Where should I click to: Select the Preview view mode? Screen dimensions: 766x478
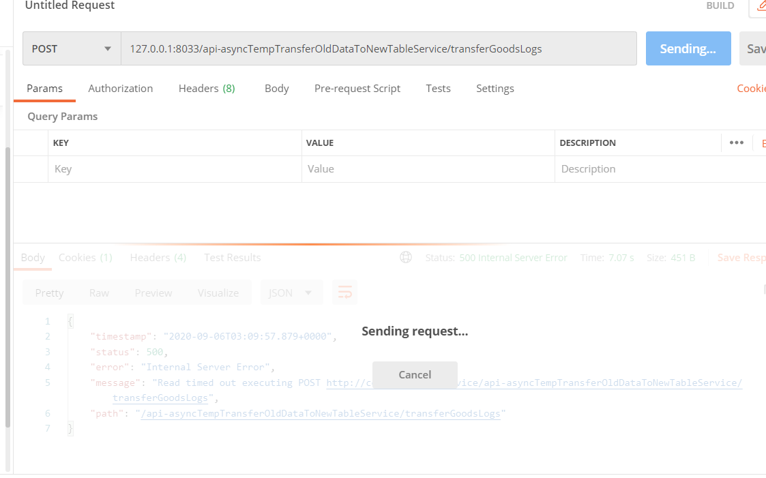[x=153, y=293]
